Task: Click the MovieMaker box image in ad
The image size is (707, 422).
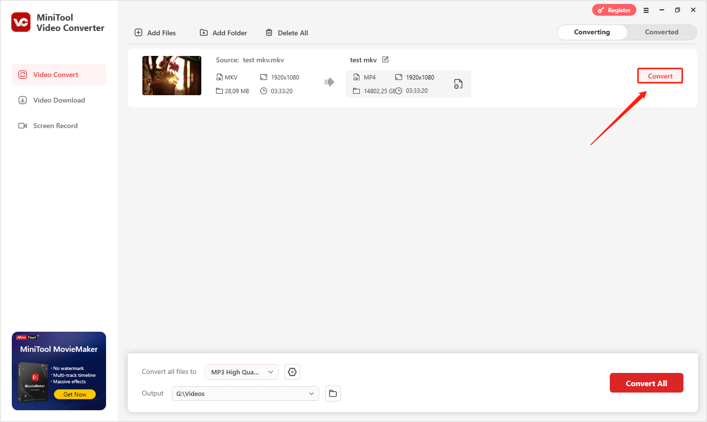Action: (x=33, y=381)
